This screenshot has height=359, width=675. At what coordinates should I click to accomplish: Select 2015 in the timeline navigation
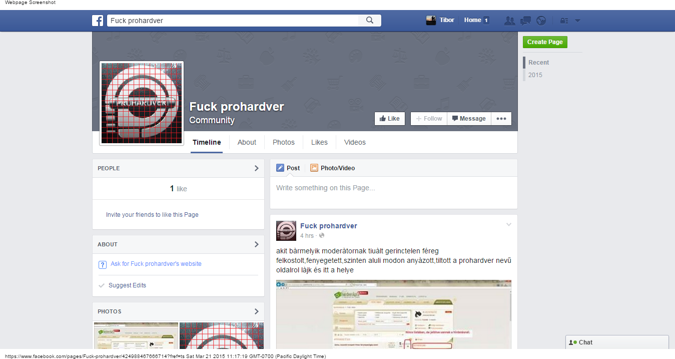535,75
